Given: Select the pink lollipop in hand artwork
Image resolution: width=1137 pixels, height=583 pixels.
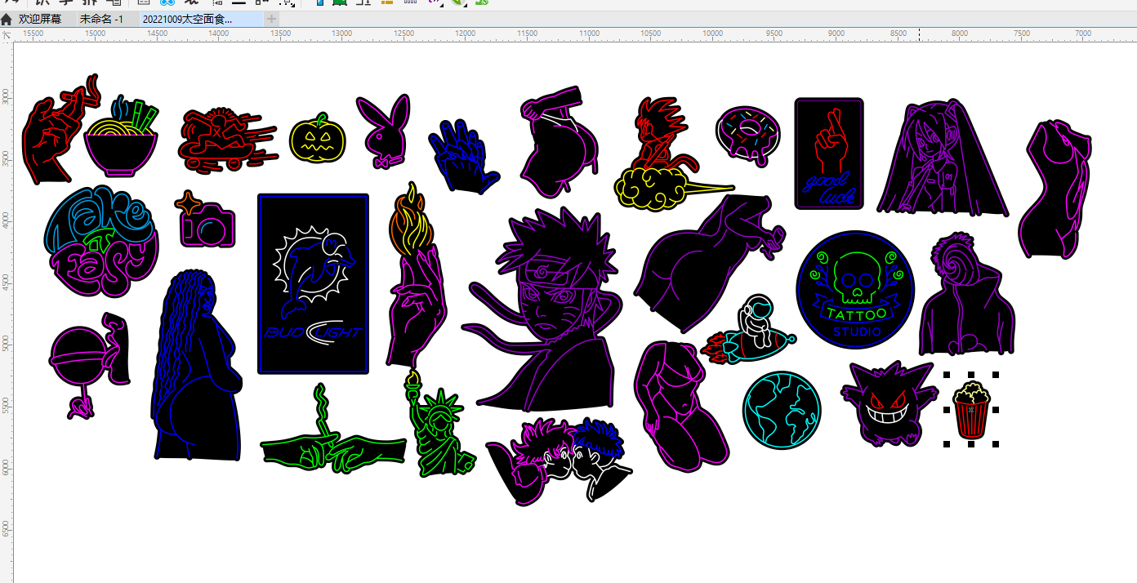Looking at the screenshot, I should pos(90,367).
